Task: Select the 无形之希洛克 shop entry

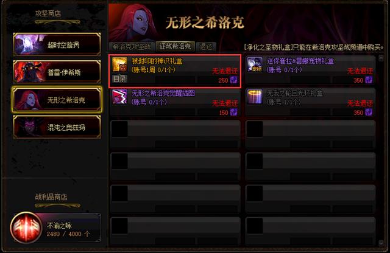Action: pos(57,100)
